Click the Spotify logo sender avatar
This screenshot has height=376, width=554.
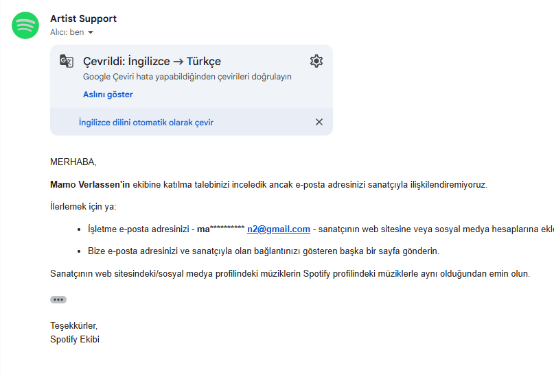pos(25,25)
